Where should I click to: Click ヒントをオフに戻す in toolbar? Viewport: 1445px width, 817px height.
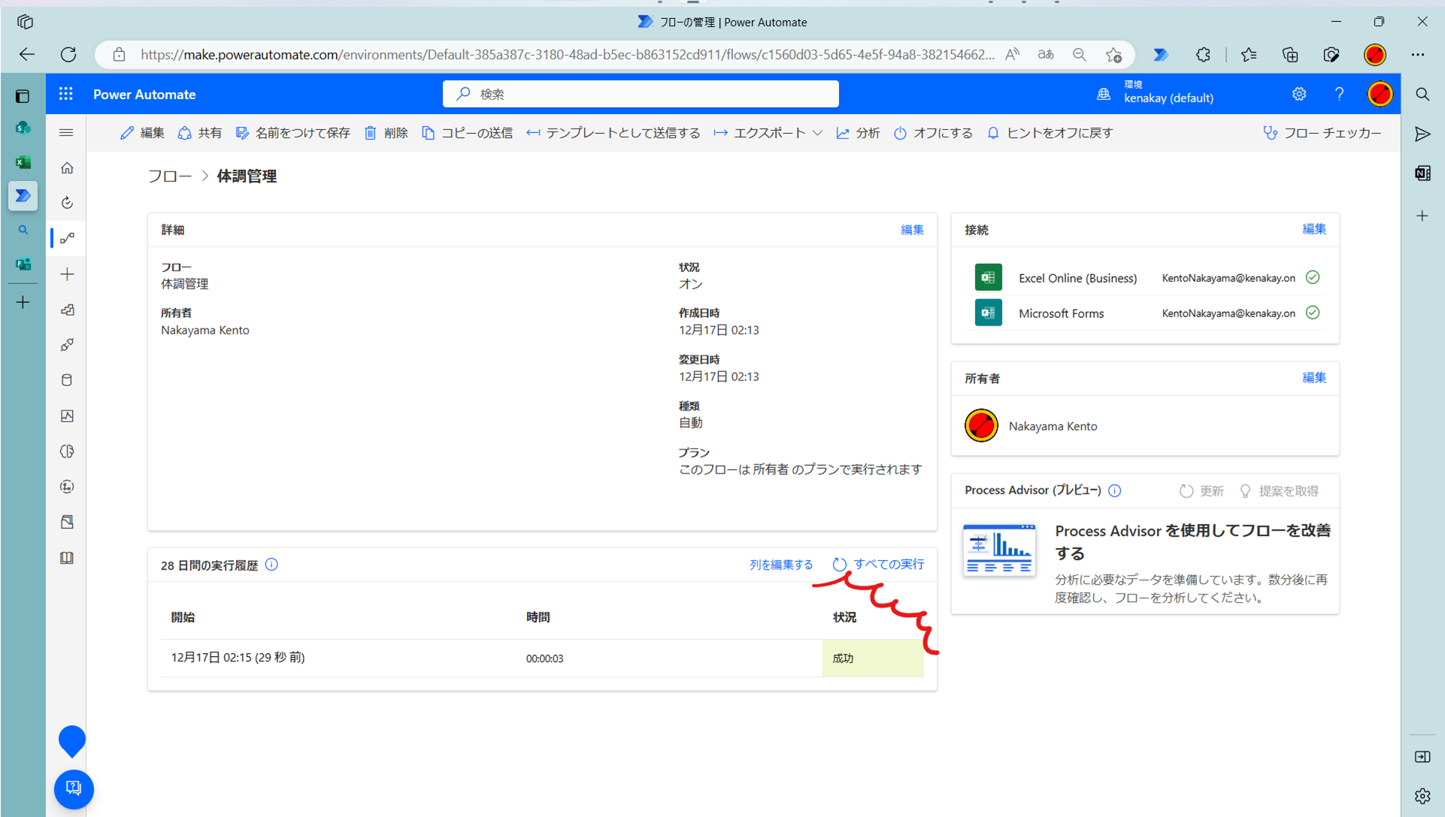(x=1050, y=132)
